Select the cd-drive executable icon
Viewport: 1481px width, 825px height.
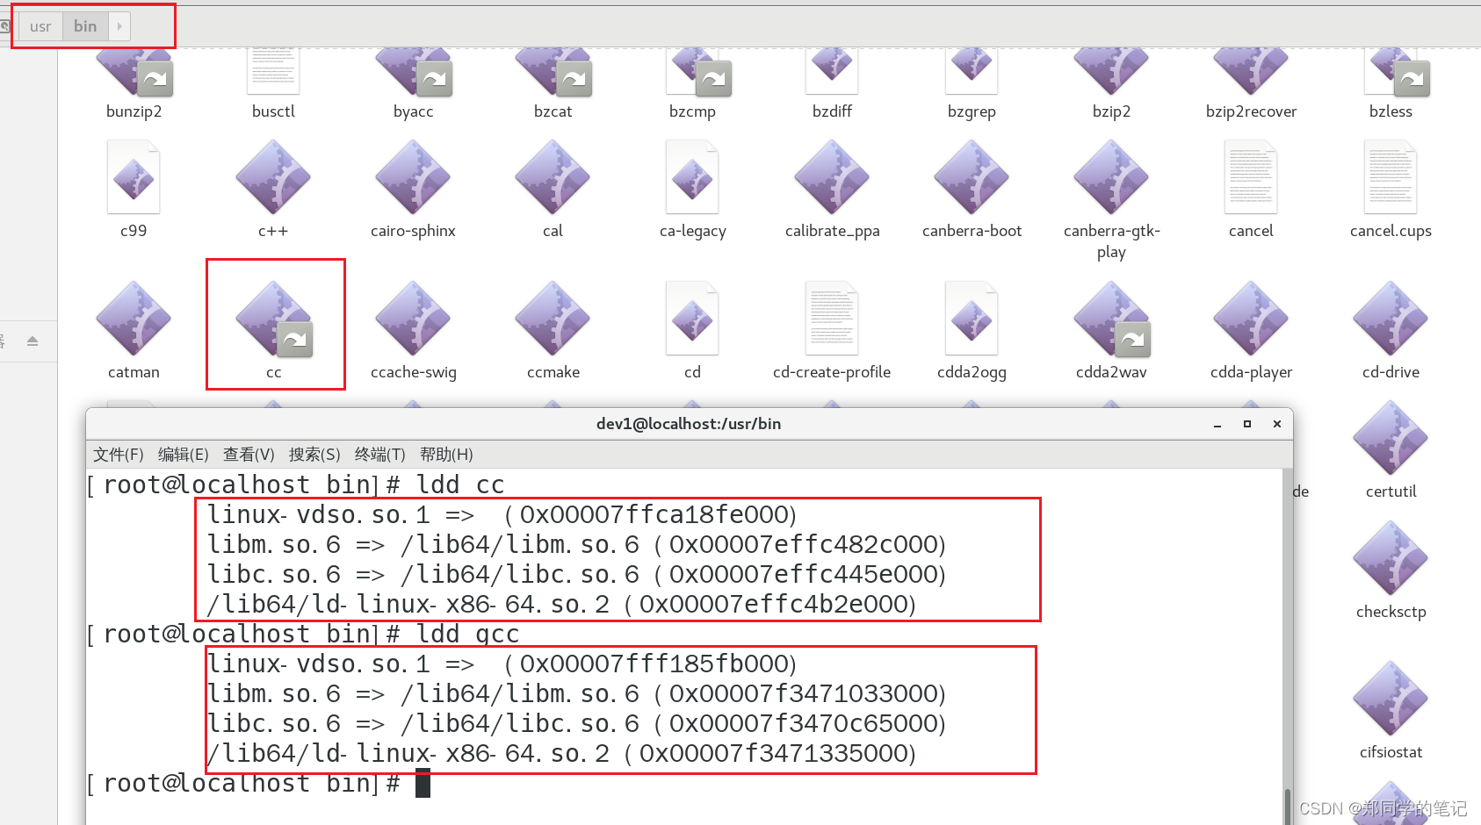tap(1391, 319)
